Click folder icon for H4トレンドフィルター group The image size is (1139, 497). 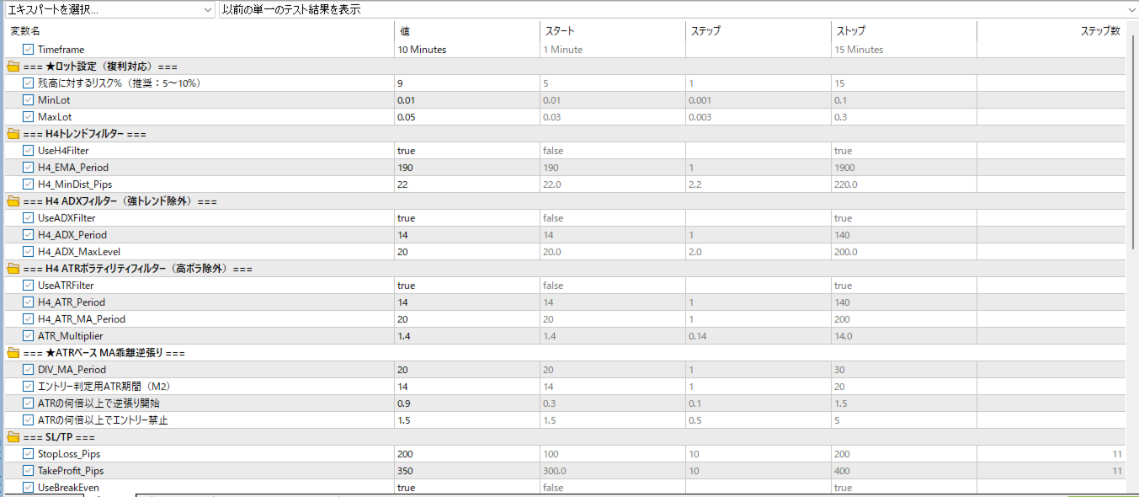click(13, 134)
